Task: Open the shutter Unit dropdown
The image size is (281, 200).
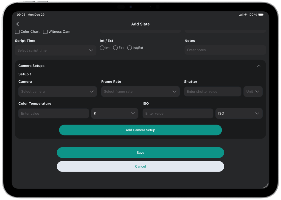Action: coord(253,92)
